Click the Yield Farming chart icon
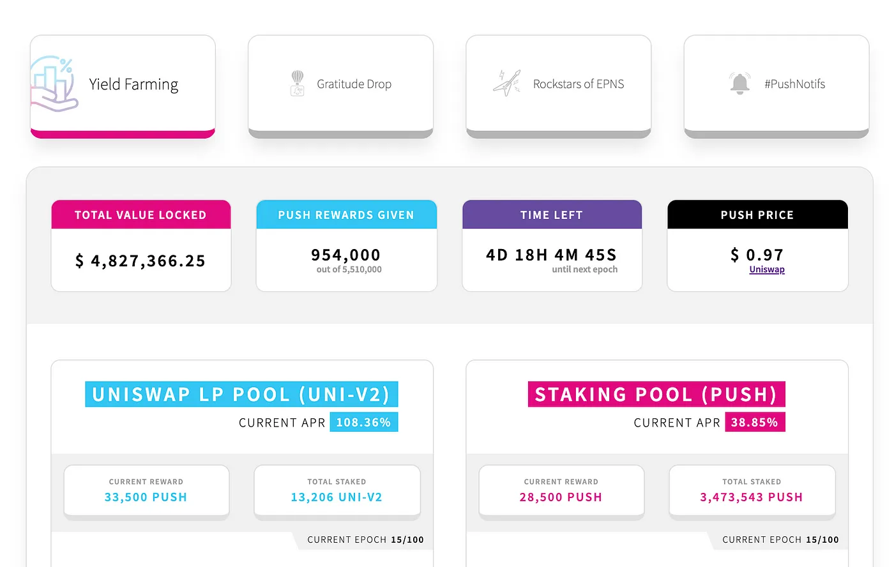This screenshot has height=567, width=894. 54,83
